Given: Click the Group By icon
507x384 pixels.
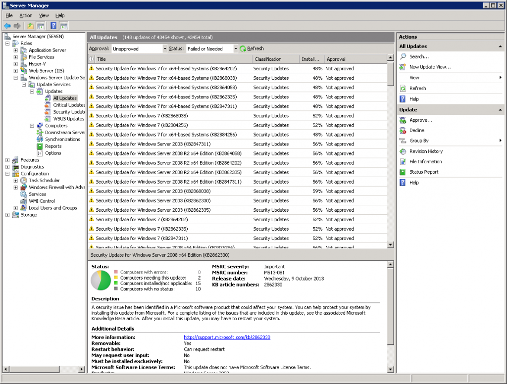Looking at the screenshot, I should 403,141.
